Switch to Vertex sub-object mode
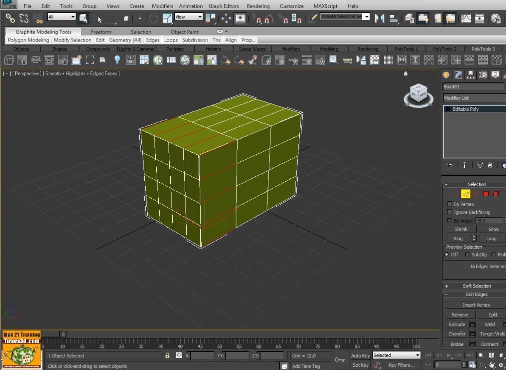 (455, 194)
